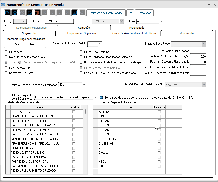
Task: Open the Comissão tab
Action: (84, 28)
